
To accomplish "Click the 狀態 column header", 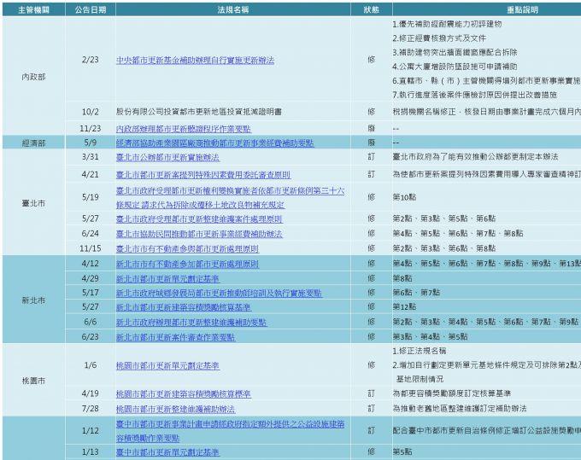I will pyautogui.click(x=372, y=10).
